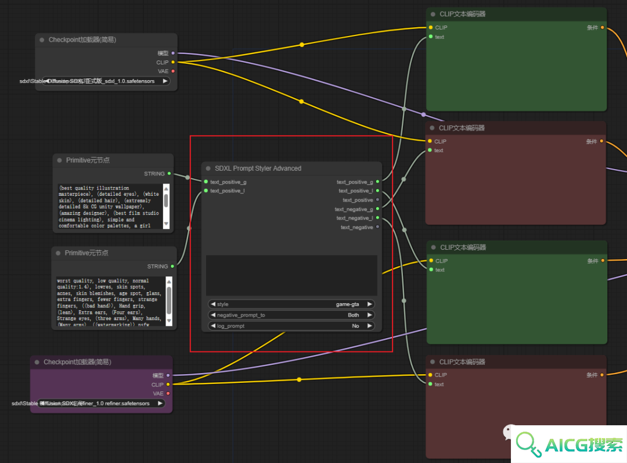
Task: Click the 模型 output socket of refiner checkpoint
Action: pos(168,375)
